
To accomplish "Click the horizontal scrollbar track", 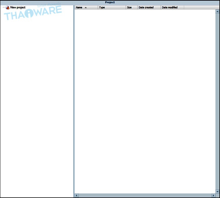I will coord(145,195).
